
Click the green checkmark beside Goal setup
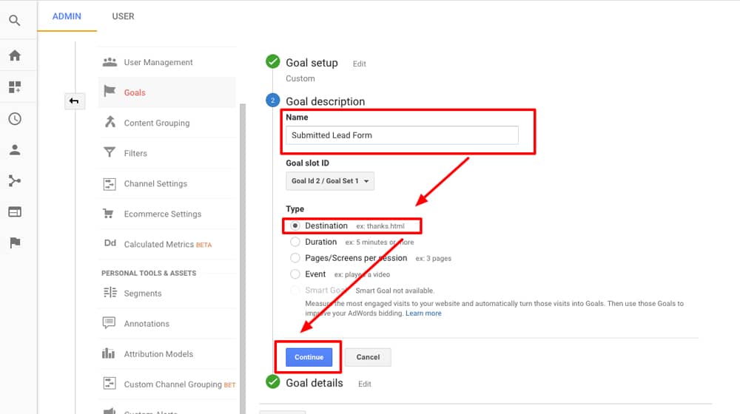[273, 62]
